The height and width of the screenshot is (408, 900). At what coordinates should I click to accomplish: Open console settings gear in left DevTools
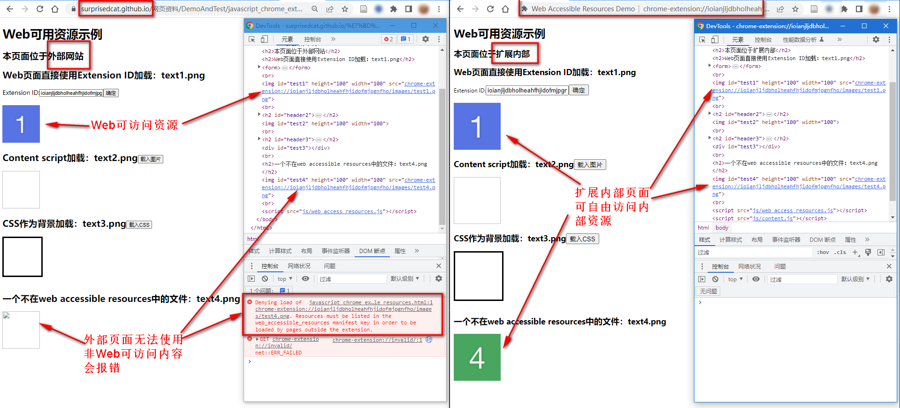point(439,278)
